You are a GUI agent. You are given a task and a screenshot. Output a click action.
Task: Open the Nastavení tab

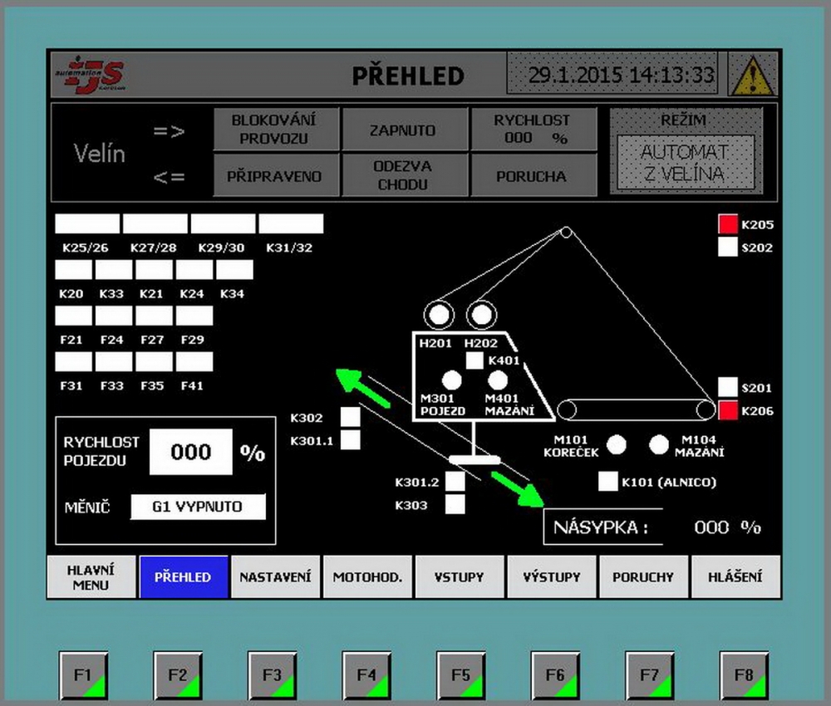click(275, 577)
